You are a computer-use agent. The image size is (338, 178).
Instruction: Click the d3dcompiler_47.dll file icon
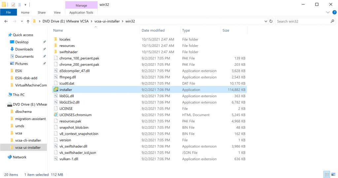click(56, 71)
